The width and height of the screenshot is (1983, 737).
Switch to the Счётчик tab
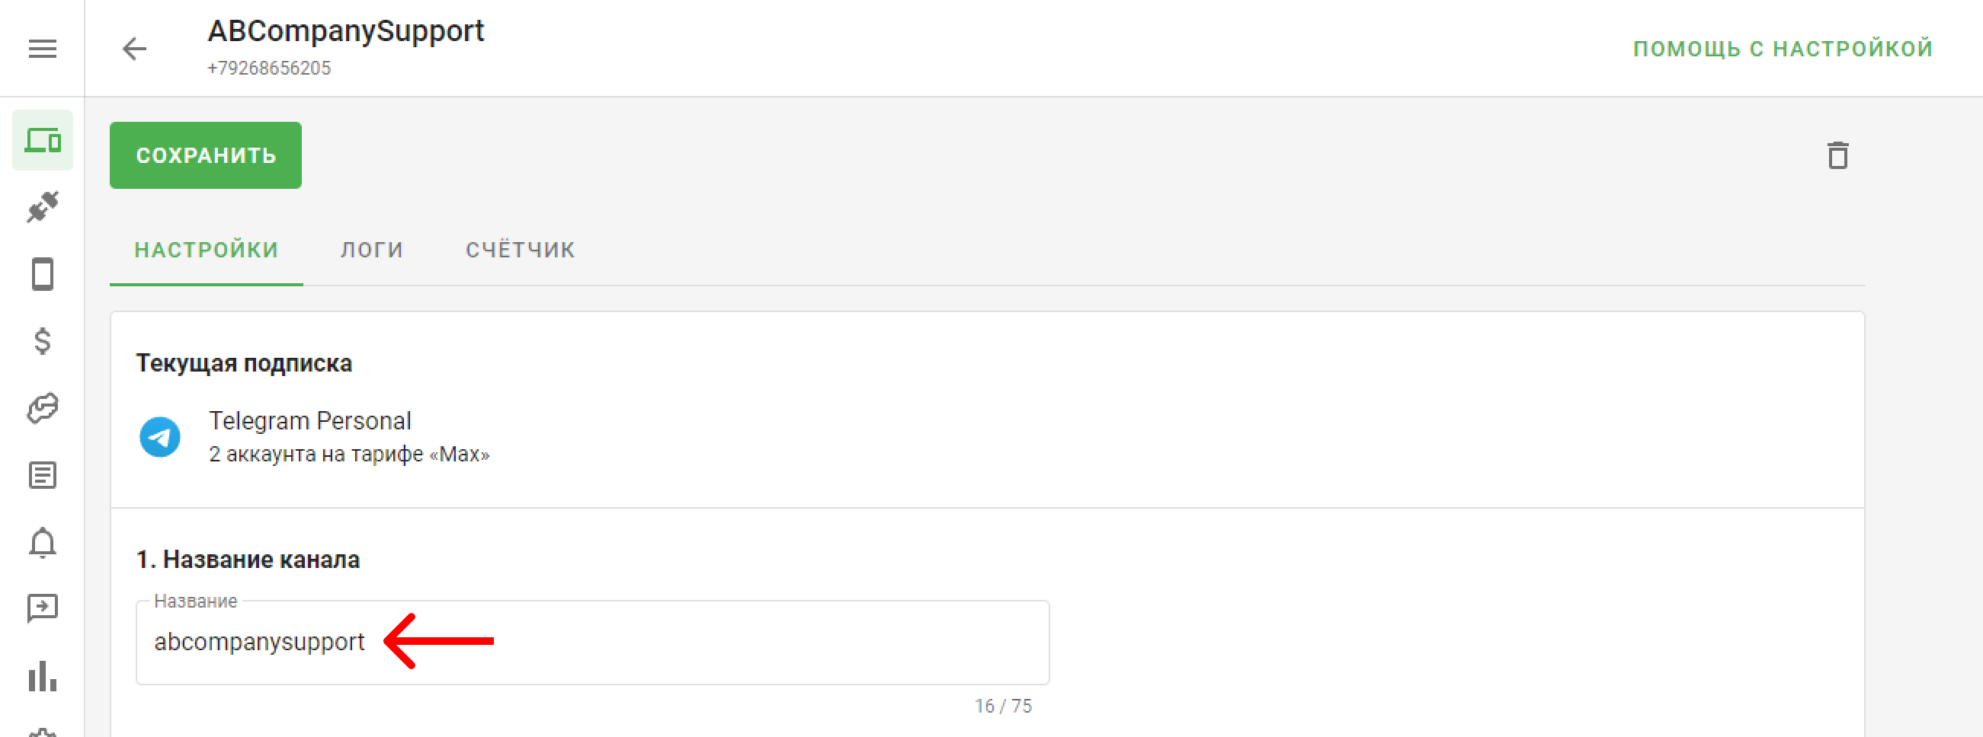click(521, 250)
